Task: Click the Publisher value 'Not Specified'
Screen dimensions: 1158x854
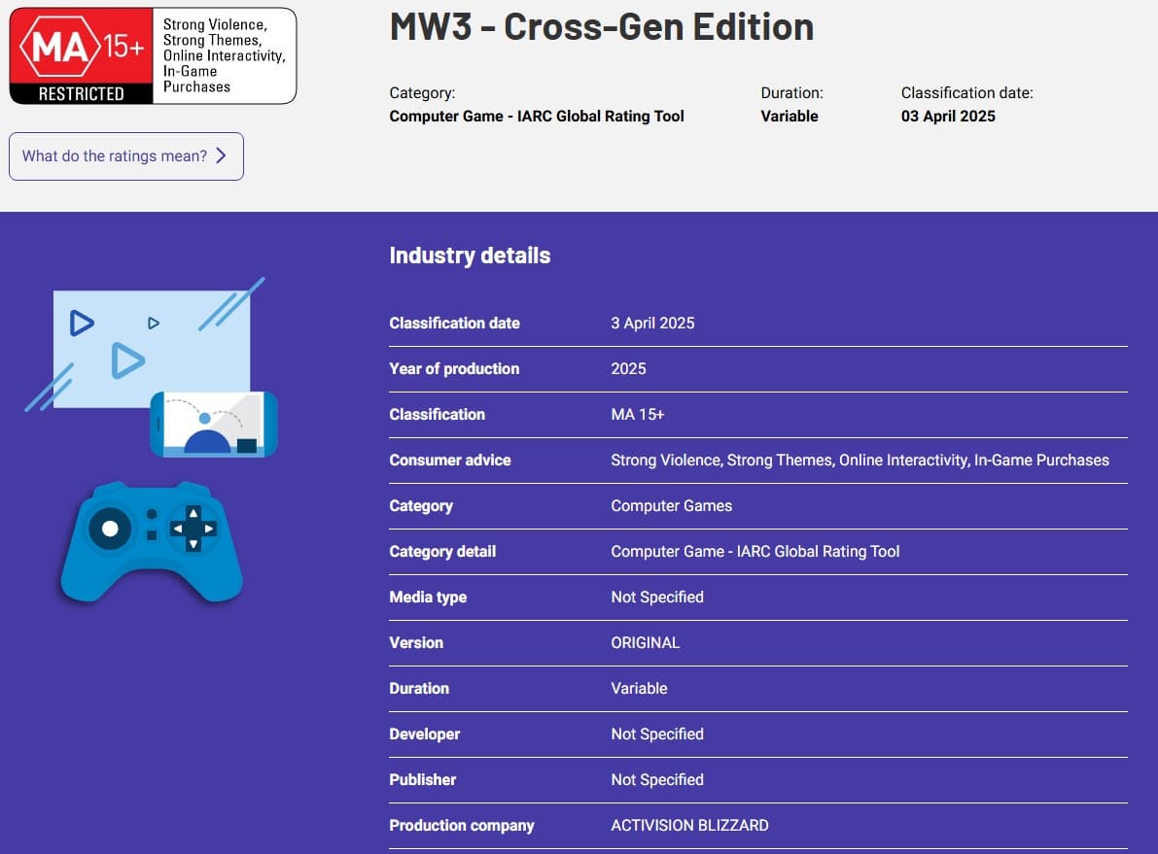Action: click(657, 780)
